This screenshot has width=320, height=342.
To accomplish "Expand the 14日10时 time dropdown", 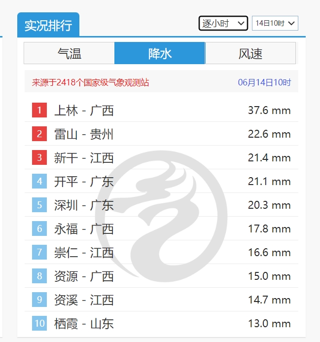I will [x=275, y=23].
